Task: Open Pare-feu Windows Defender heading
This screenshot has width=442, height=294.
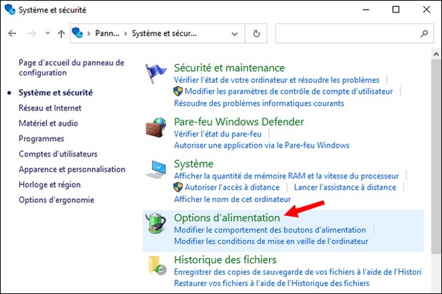Action: [x=239, y=121]
